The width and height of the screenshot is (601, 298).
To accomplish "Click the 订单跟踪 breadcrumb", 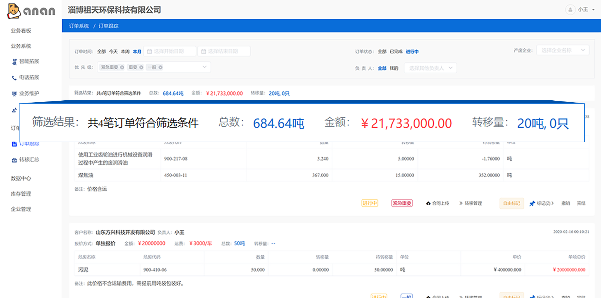I will 109,26.
